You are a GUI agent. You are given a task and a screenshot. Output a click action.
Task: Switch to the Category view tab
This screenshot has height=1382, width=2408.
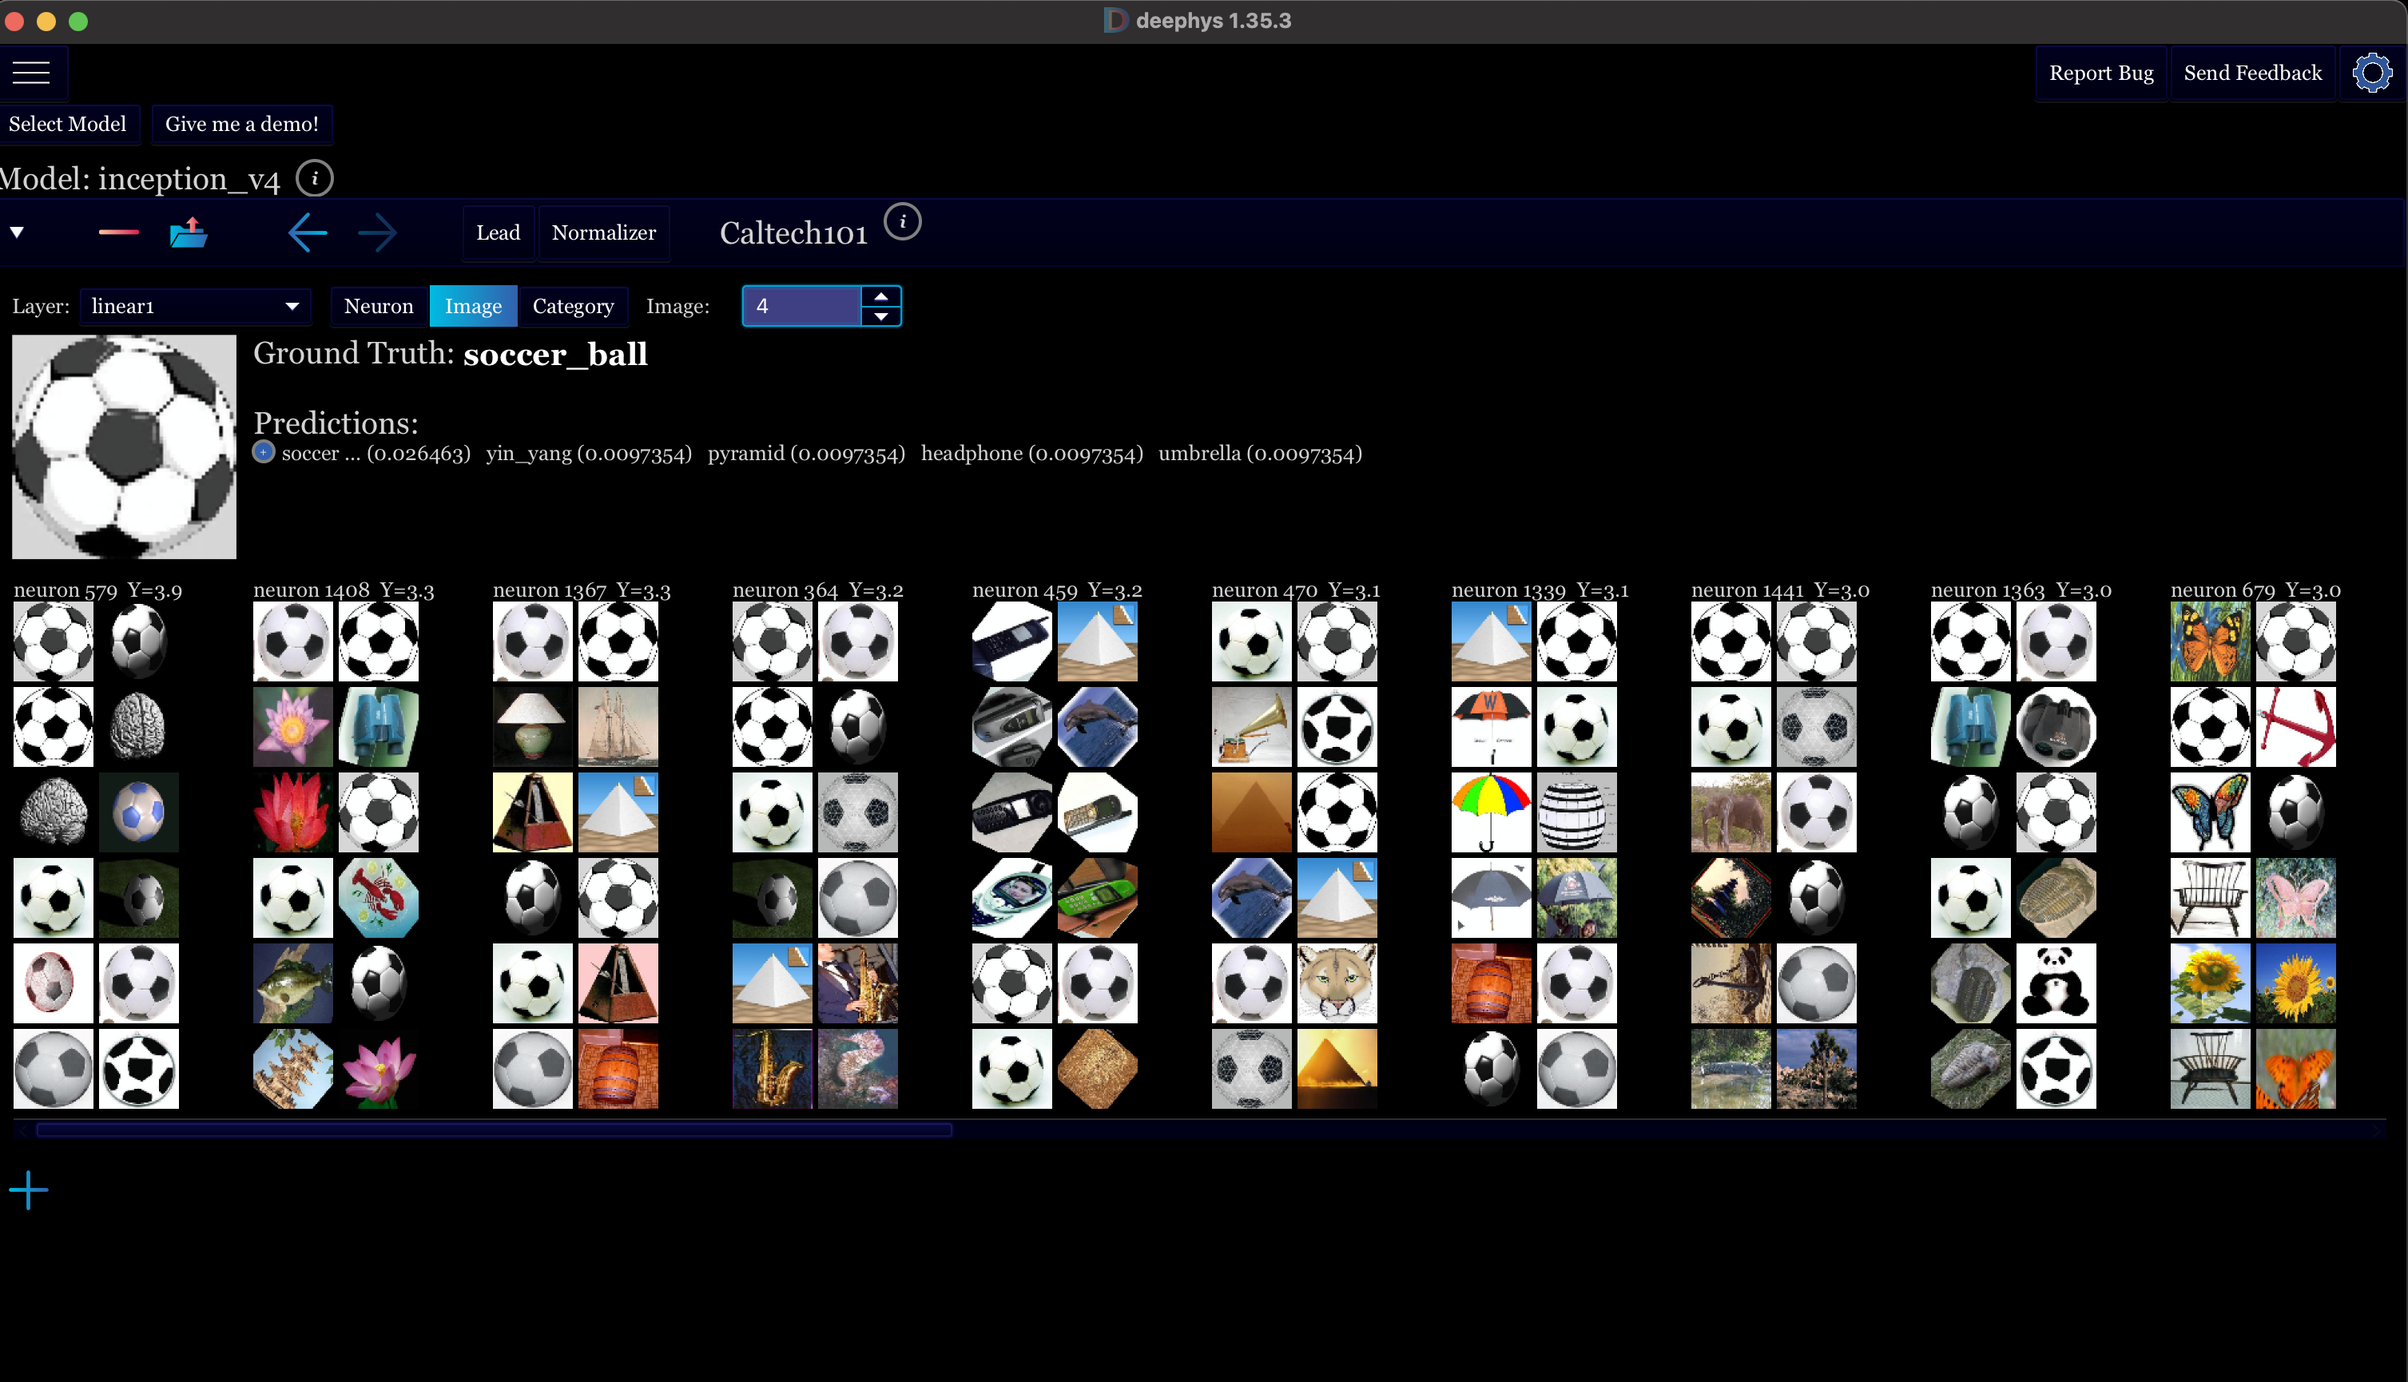(572, 307)
